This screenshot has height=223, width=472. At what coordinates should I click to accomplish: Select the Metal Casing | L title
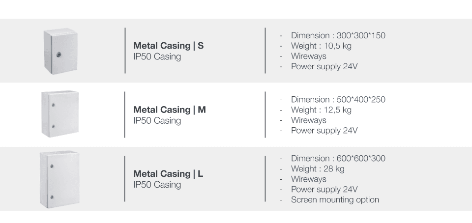click(168, 174)
